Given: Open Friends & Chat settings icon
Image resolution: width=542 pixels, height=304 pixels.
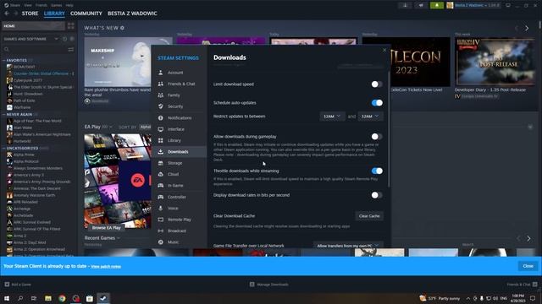Looking at the screenshot, I should (x=160, y=84).
